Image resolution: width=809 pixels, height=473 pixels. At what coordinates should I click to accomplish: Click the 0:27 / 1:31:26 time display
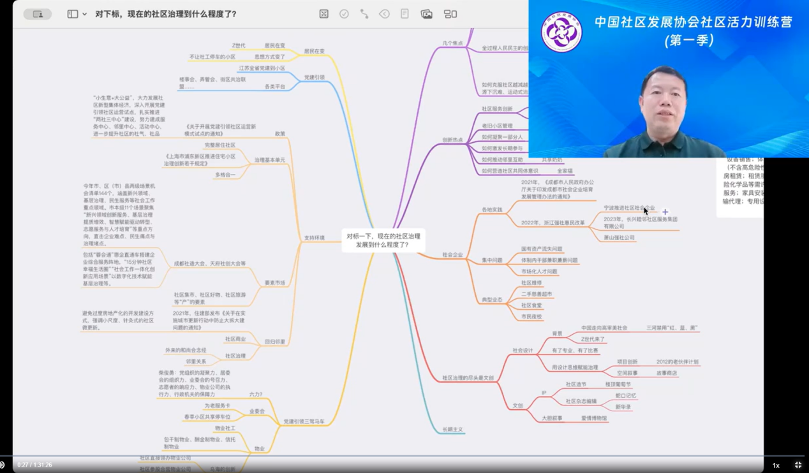click(34, 465)
